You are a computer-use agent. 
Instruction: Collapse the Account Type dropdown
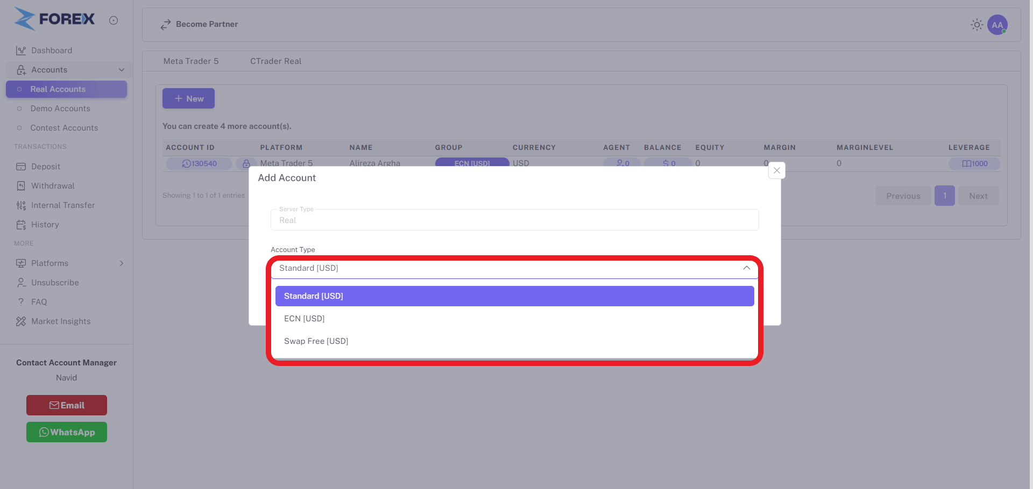(x=746, y=268)
